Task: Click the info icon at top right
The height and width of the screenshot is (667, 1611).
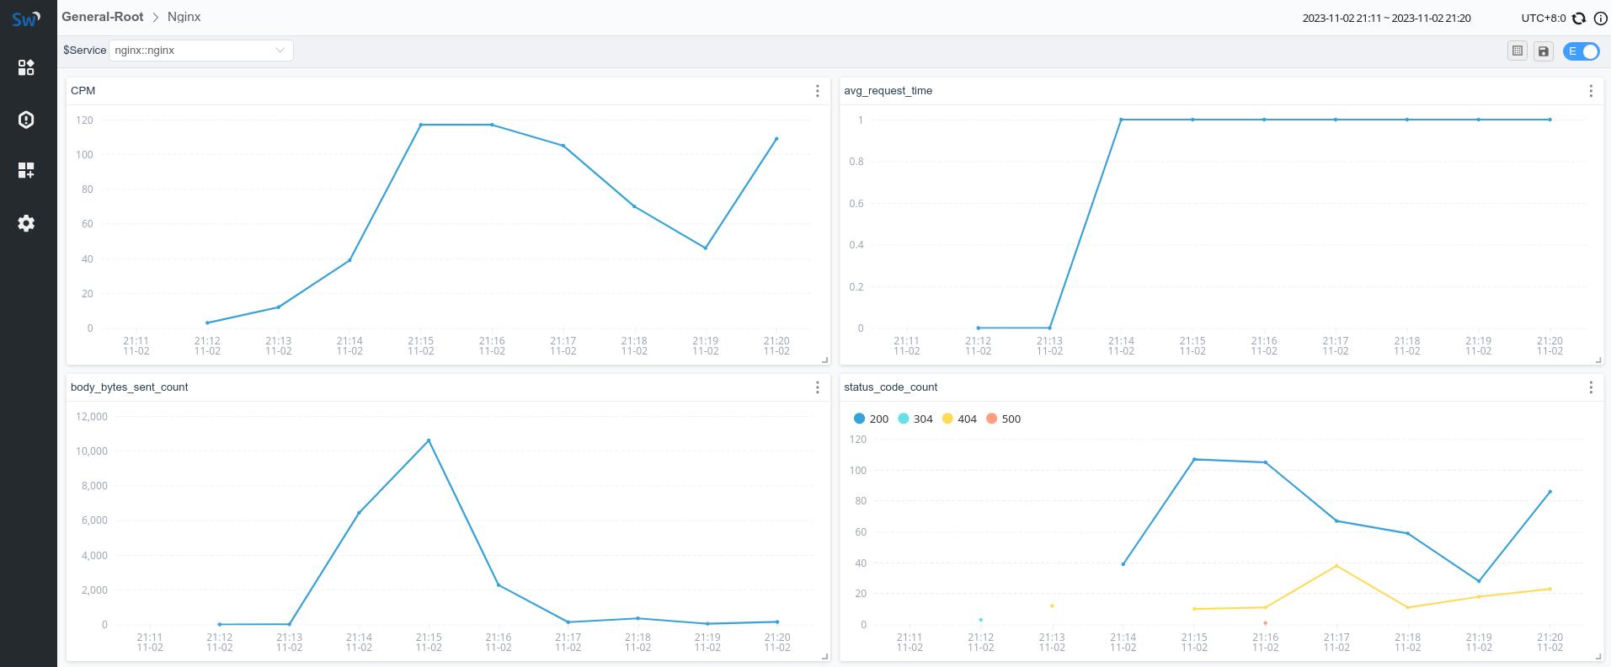Action: tap(1600, 19)
